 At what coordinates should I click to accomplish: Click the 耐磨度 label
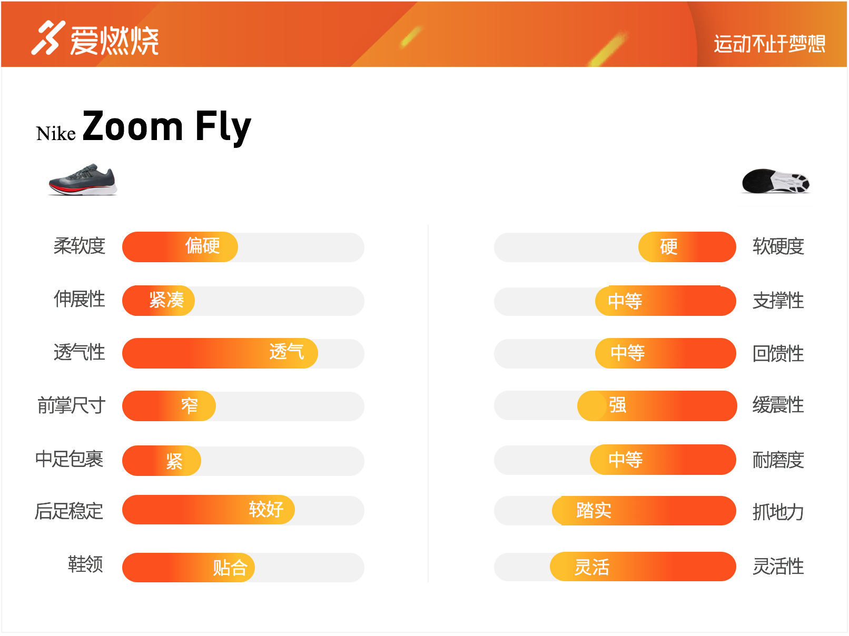coord(778,460)
